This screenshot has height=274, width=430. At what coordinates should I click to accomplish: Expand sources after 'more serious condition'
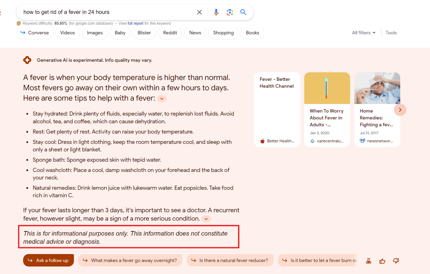pos(206,219)
